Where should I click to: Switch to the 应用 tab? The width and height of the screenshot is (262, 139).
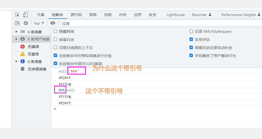138,15
